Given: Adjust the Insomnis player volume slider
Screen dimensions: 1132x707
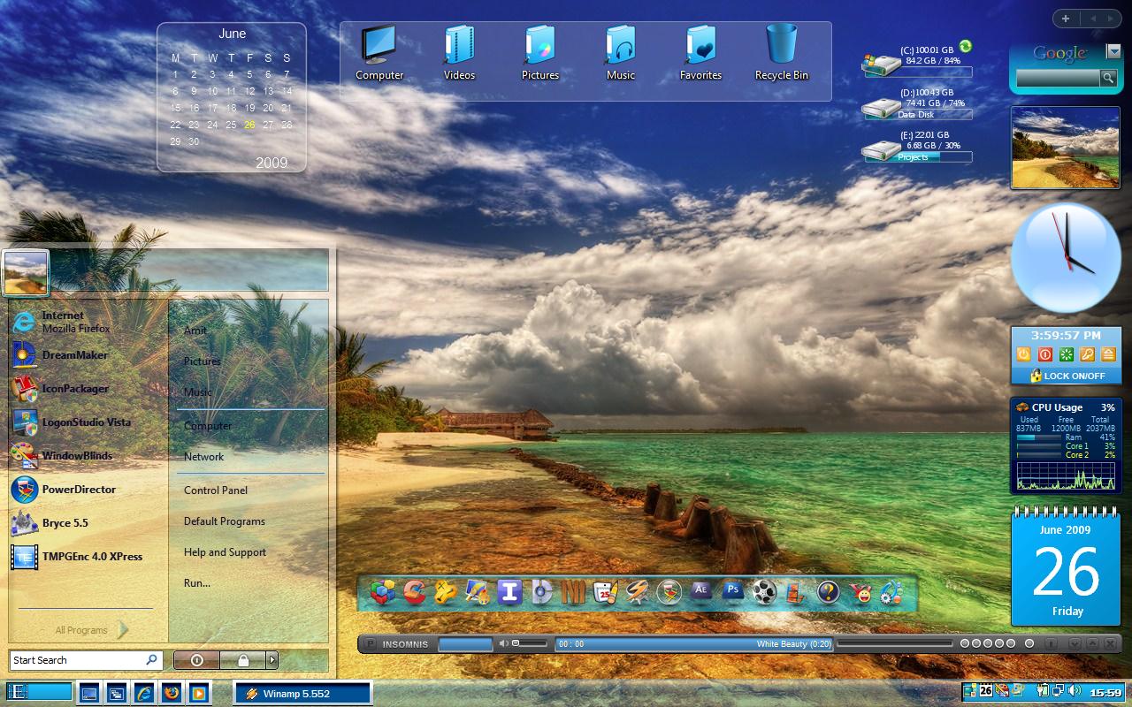Looking at the screenshot, I should [x=531, y=643].
